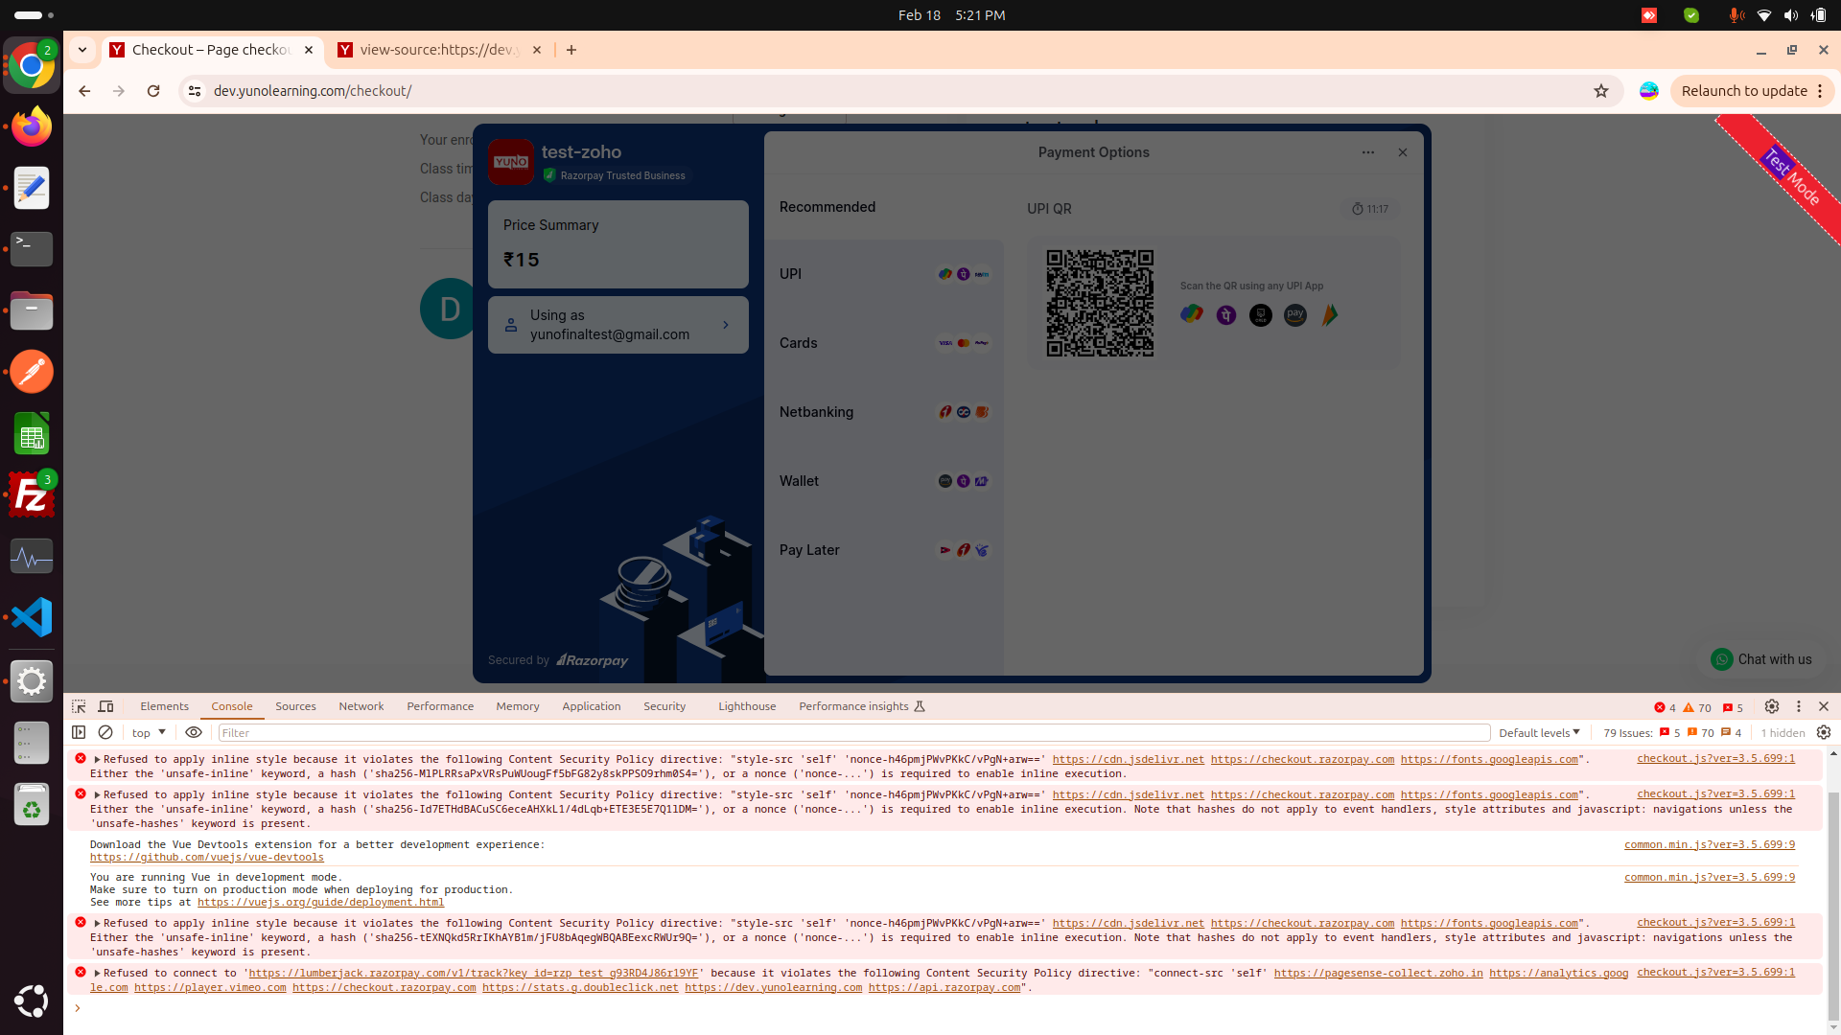Click the clear console icon

pyautogui.click(x=105, y=732)
